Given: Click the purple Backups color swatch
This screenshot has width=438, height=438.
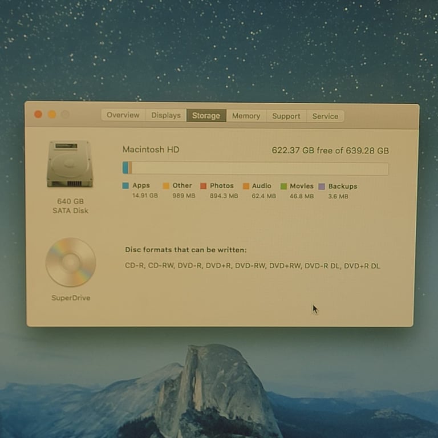Looking at the screenshot, I should click(322, 186).
